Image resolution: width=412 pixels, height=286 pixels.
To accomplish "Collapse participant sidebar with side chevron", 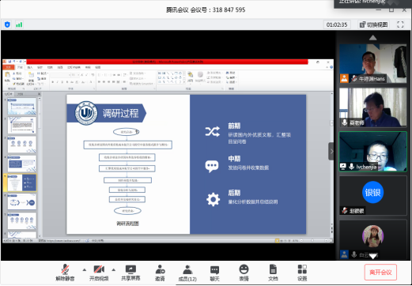I will pos(331,151).
